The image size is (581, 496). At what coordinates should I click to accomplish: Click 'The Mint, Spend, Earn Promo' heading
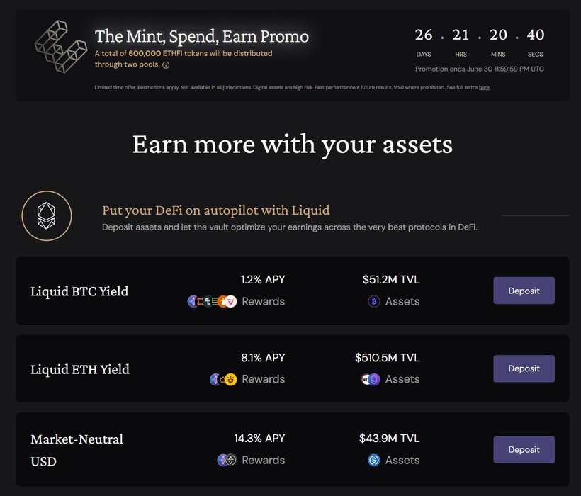click(202, 36)
